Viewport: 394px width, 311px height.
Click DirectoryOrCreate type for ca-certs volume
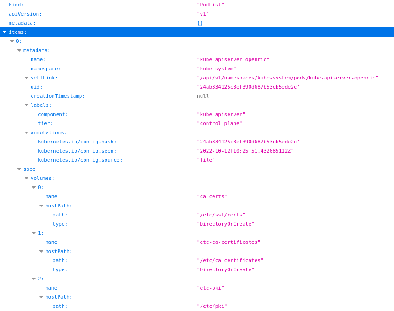pyautogui.click(x=225, y=224)
